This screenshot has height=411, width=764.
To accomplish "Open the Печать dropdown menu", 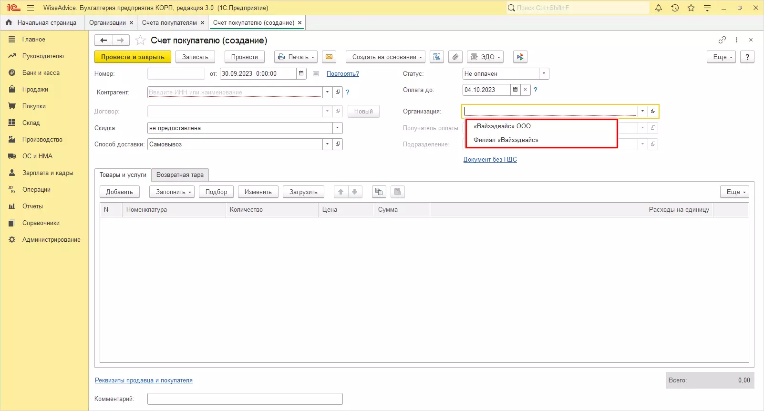I will [x=296, y=57].
